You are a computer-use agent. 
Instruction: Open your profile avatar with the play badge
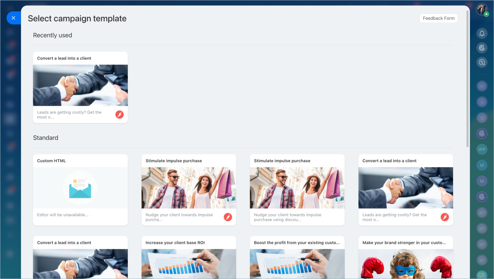[482, 9]
